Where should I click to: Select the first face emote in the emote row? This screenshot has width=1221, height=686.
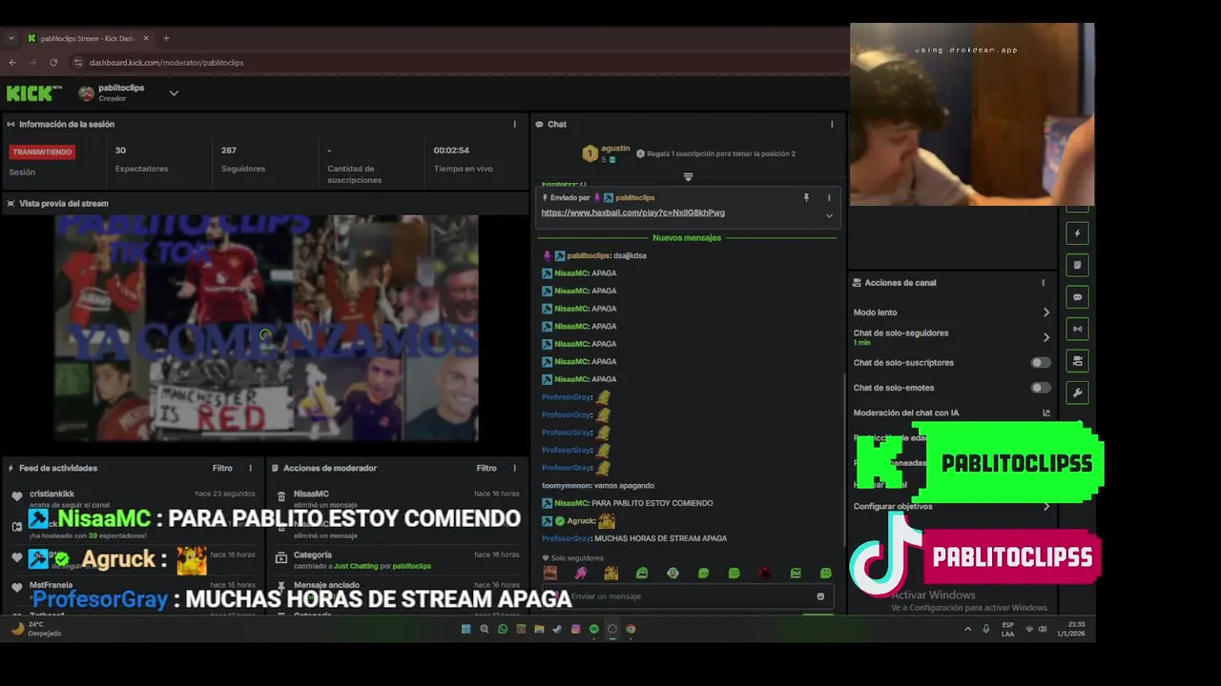[550, 573]
